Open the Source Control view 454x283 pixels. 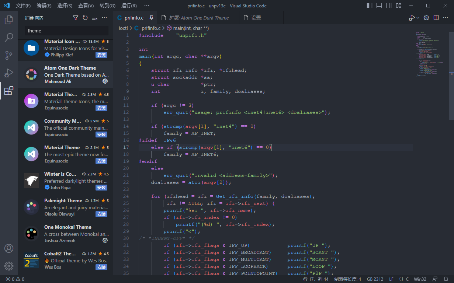point(9,55)
